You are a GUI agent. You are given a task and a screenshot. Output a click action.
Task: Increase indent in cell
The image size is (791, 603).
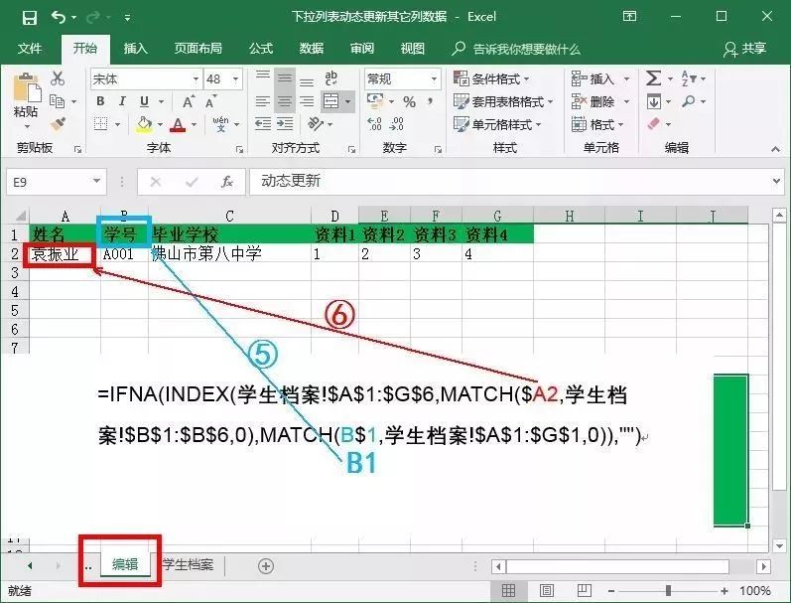click(x=285, y=124)
